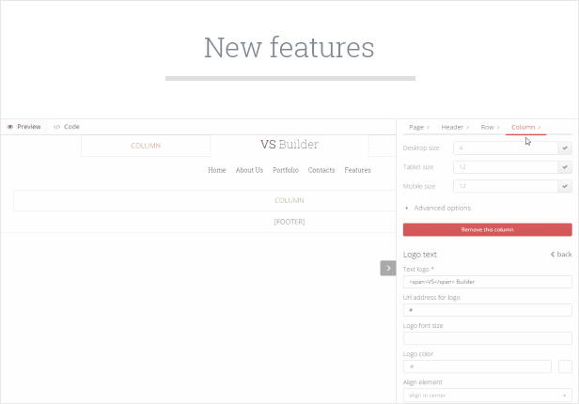Image resolution: width=579 pixels, height=404 pixels.
Task: Confirm Mobile size with checkmark button
Action: 565,186
